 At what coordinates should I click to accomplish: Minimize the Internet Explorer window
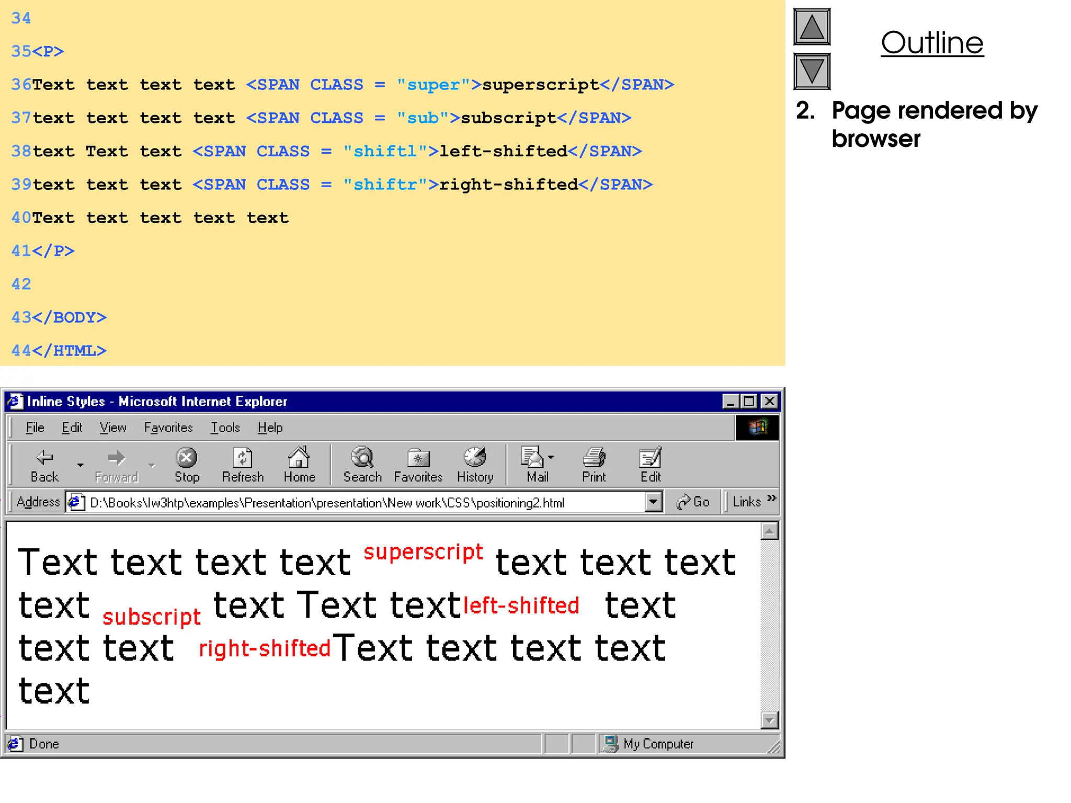pyautogui.click(x=731, y=401)
